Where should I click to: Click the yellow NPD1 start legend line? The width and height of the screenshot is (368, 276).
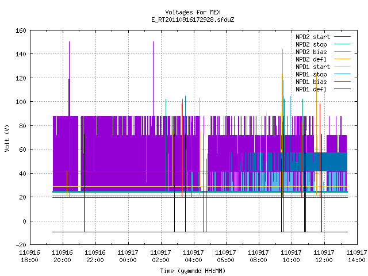click(x=342, y=67)
